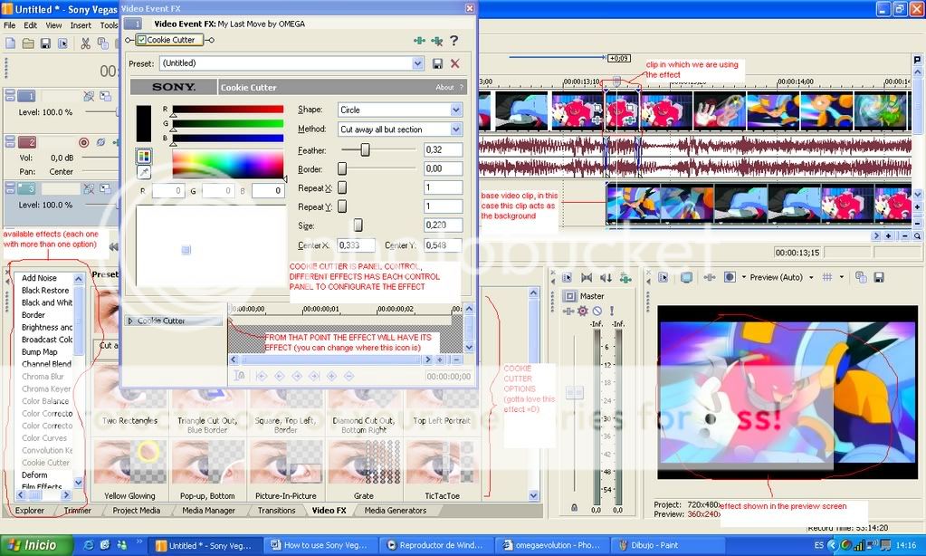
Task: Uncheck the Cookie Cutter effect checkbox
Action: tap(142, 40)
